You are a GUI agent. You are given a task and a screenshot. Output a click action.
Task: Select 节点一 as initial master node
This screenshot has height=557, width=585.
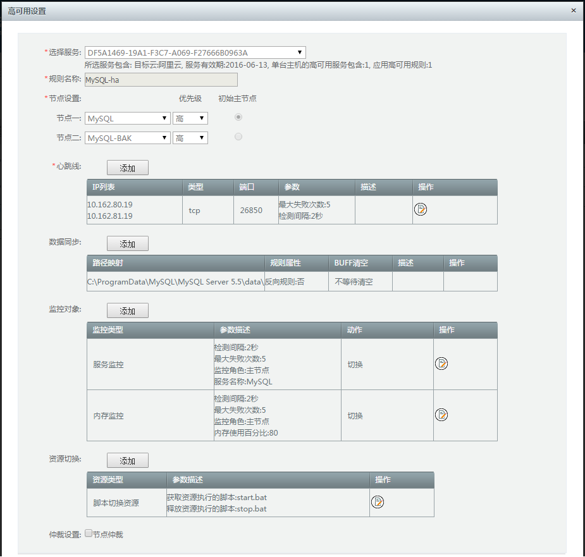point(238,117)
